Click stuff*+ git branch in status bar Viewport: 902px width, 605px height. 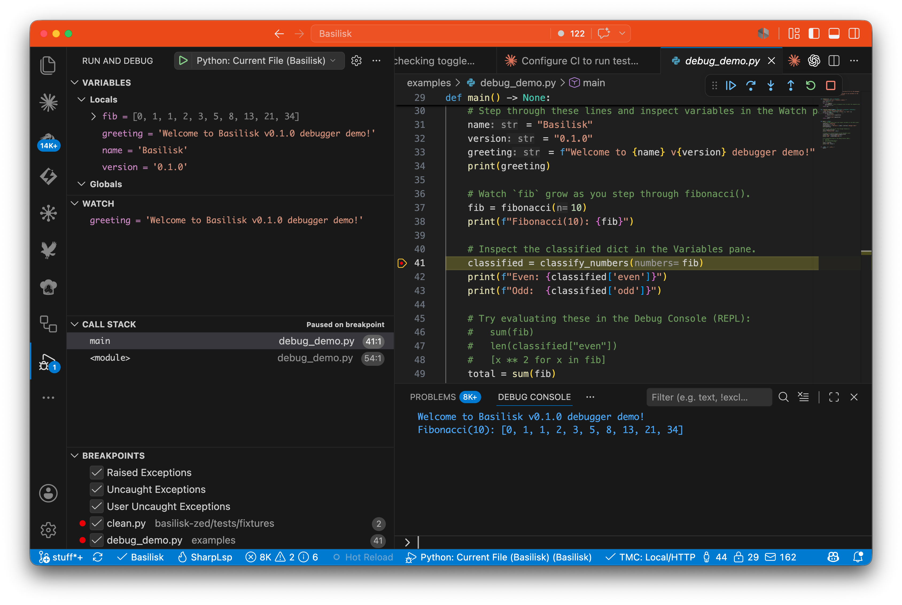[x=61, y=557]
